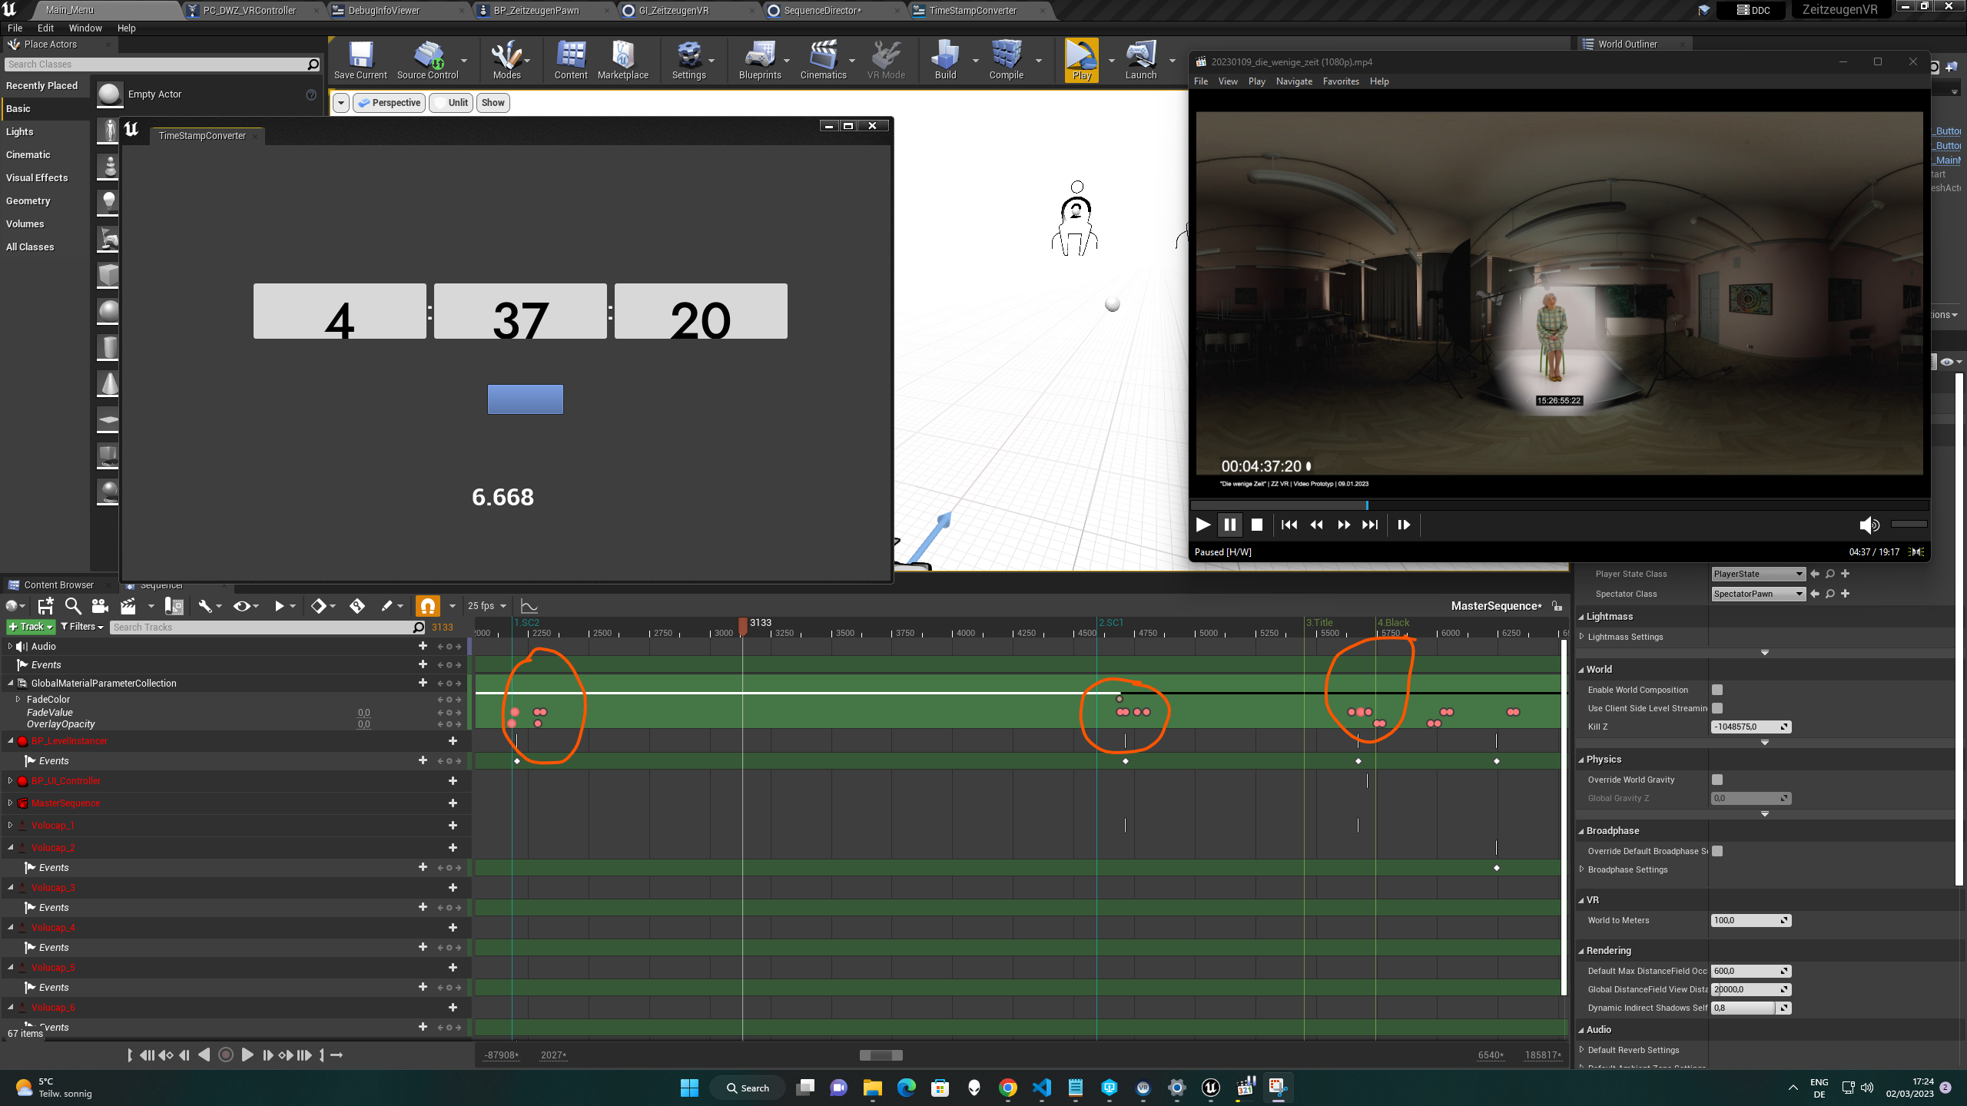1967x1106 pixels.
Task: Check Override Default Broadphase Settings checkbox
Action: [x=1717, y=851]
